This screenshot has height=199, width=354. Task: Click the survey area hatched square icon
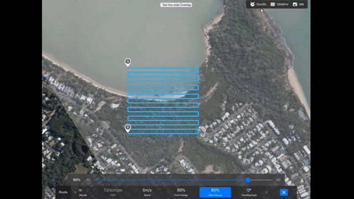pyautogui.click(x=273, y=4)
